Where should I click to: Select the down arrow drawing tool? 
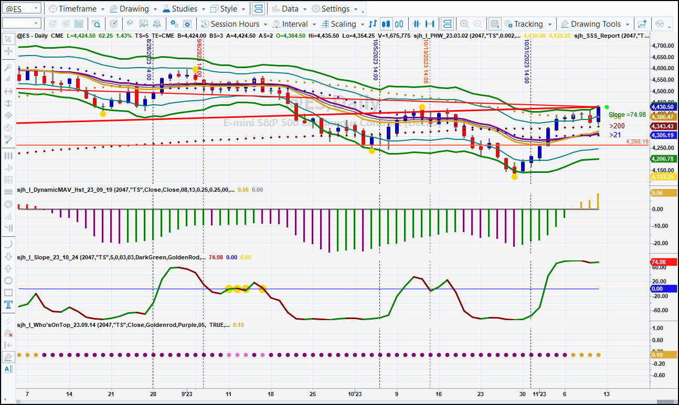[x=8, y=256]
